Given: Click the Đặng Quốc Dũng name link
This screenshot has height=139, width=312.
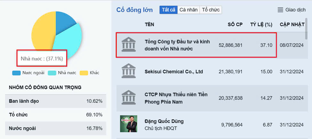Looking at the screenshot, I should click(164, 121).
